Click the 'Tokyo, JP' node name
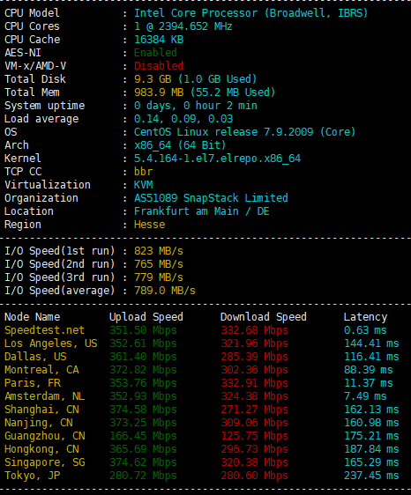Screen dimensions: 411x495 tap(32, 476)
